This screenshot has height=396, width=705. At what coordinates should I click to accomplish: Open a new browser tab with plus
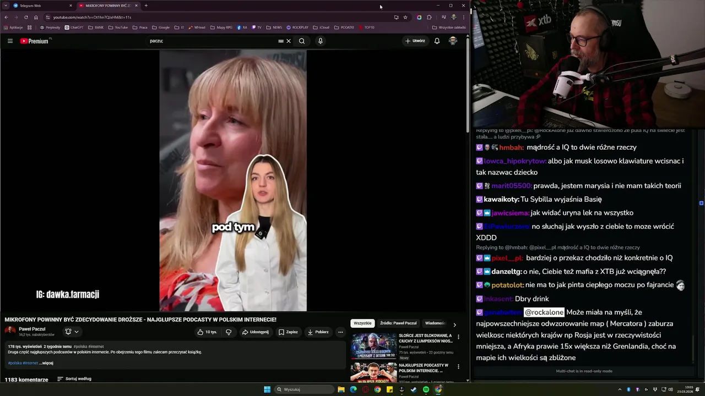click(x=146, y=5)
